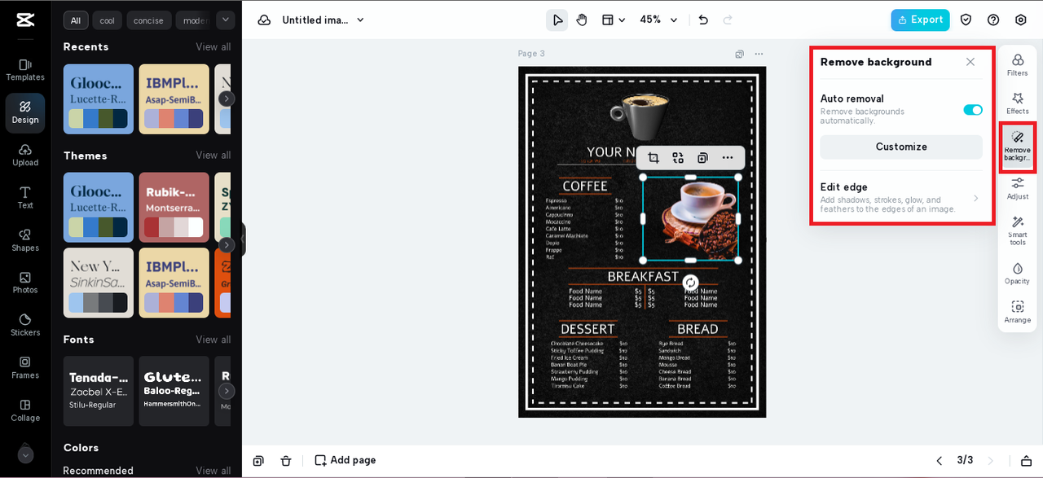Apply the New Y... SinkinSa gray theme

point(99,283)
